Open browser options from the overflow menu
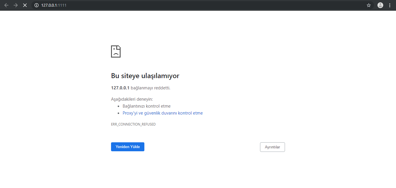The width and height of the screenshot is (396, 188). [389, 5]
